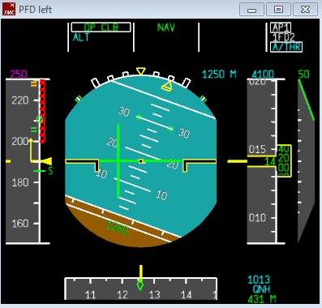Click the yellow airspeed reference pointer
Image resolution: width=322 pixels, height=308 pixels.
(x=48, y=161)
